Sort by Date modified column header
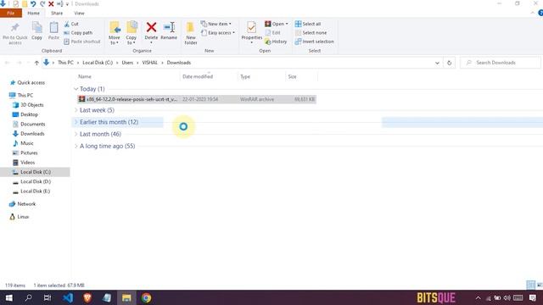543x305 pixels. point(198,77)
